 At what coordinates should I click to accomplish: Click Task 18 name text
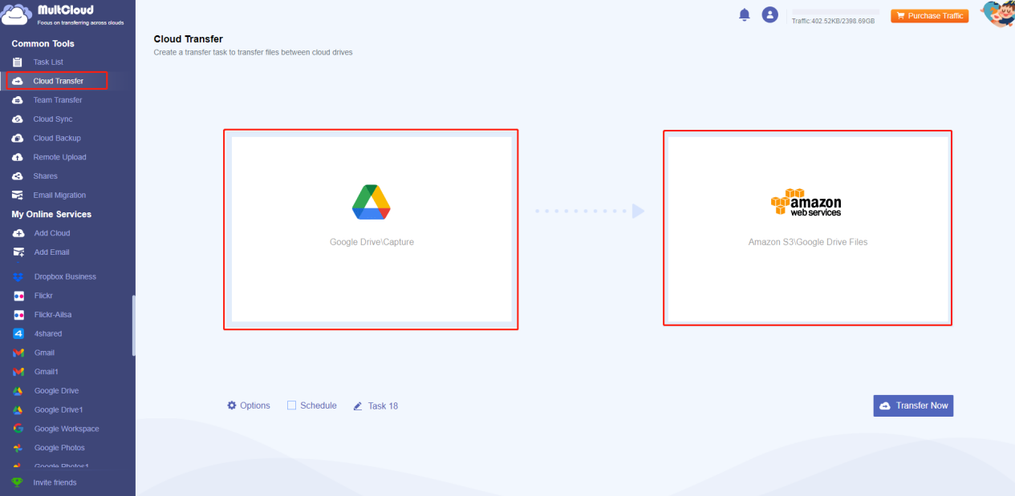(383, 406)
